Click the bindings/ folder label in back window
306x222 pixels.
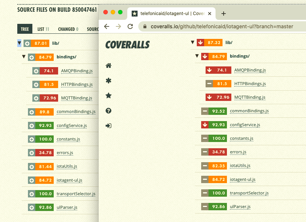(66, 57)
